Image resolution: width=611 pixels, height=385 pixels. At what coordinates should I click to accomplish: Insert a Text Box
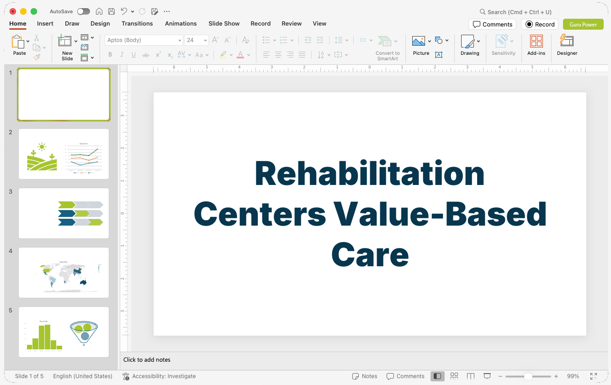[439, 55]
